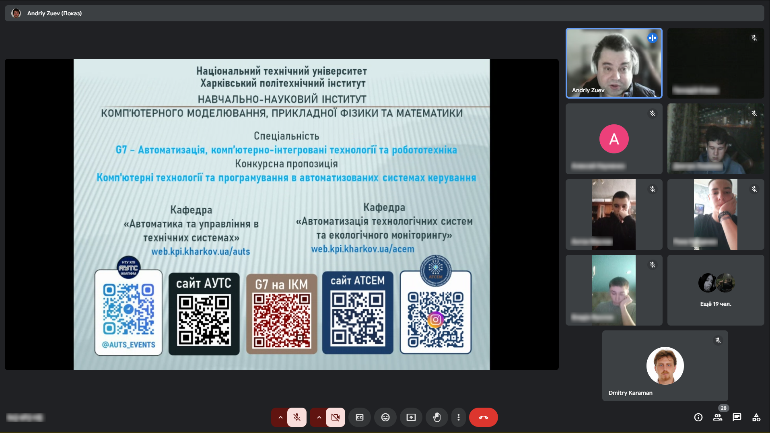Click the round АУТС department logo badge
The width and height of the screenshot is (770, 433).
129,267
